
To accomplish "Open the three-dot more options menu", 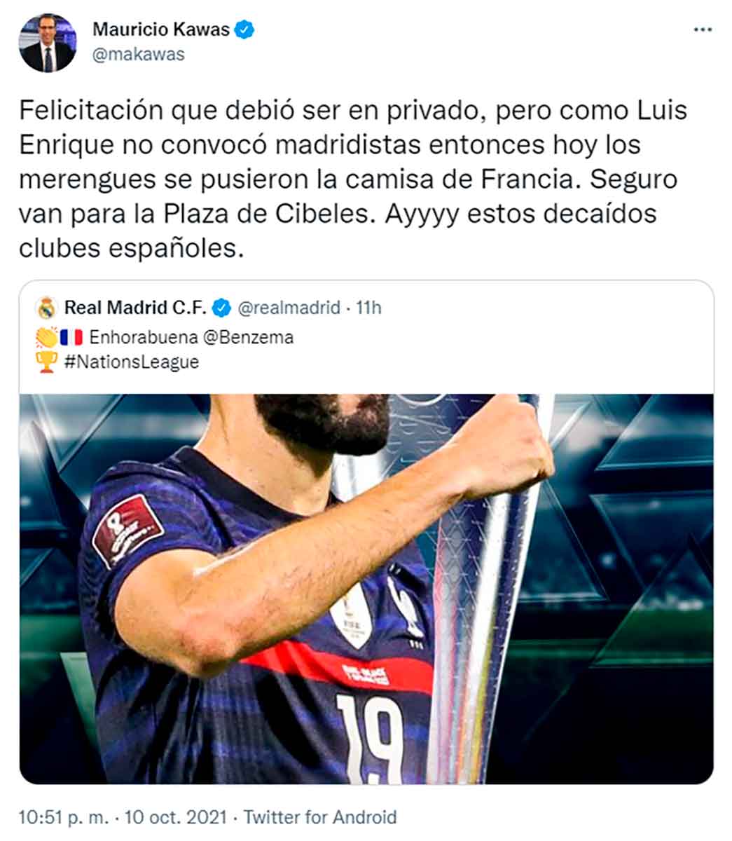I will (x=703, y=30).
